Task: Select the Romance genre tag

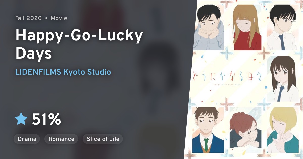Action: coord(61,139)
